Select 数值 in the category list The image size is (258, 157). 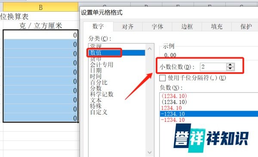117,52
